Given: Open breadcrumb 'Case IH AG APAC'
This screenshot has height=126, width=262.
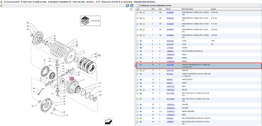Looking at the screenshot, I should [x=13, y=2].
